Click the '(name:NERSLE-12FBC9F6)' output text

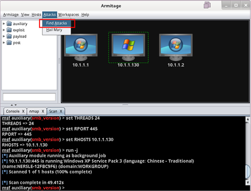pyautogui.click(x=30, y=166)
